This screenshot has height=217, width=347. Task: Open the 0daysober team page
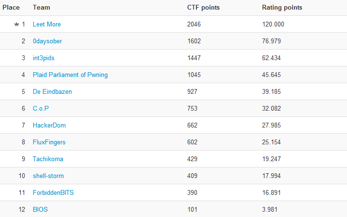(x=47, y=41)
